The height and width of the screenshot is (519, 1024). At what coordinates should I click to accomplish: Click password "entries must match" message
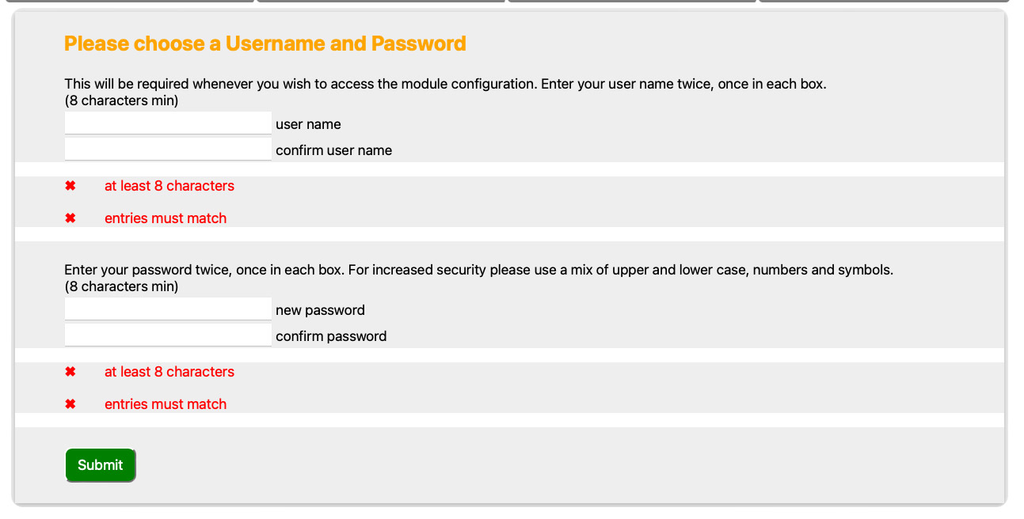pos(166,404)
